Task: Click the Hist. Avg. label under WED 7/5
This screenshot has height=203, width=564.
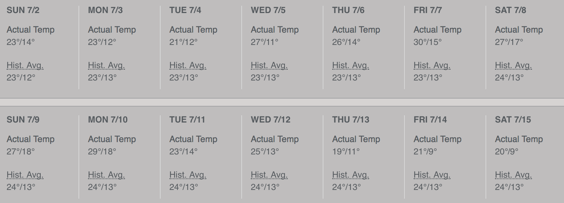Action: pyautogui.click(x=269, y=66)
